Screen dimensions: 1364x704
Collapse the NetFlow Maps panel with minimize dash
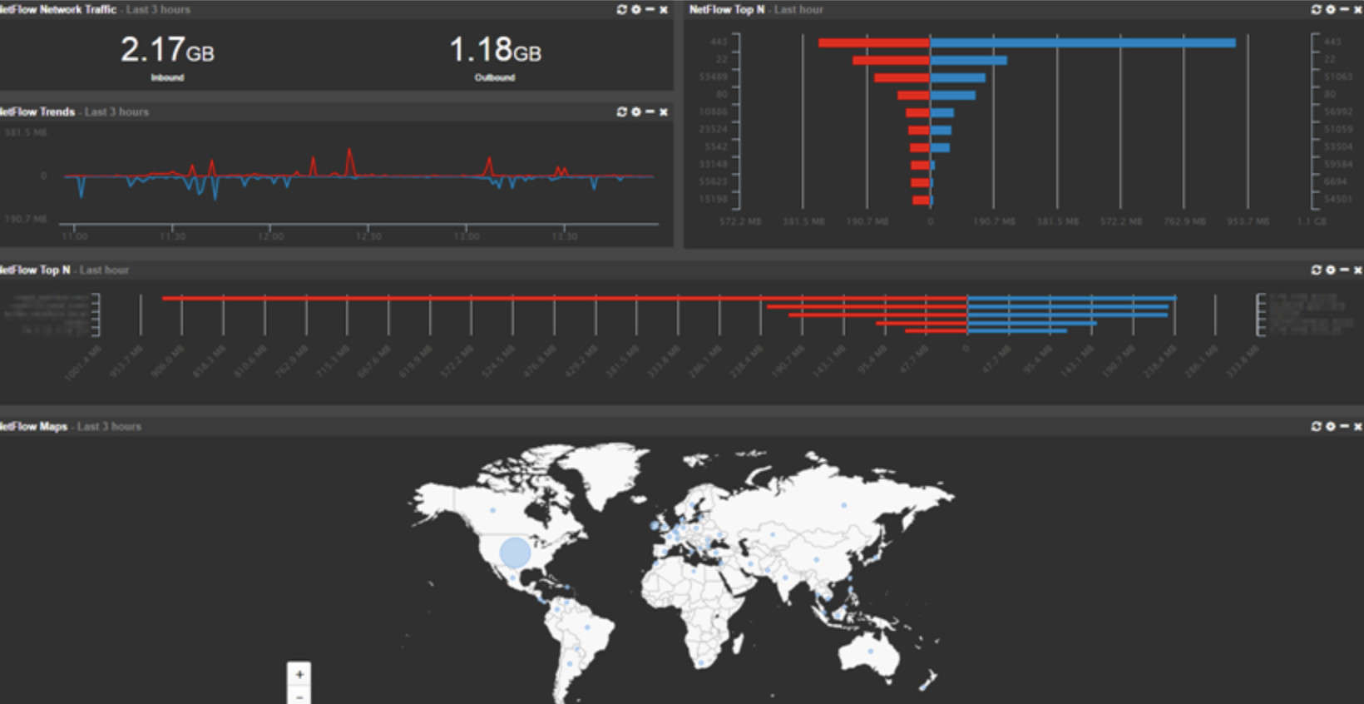[1344, 426]
